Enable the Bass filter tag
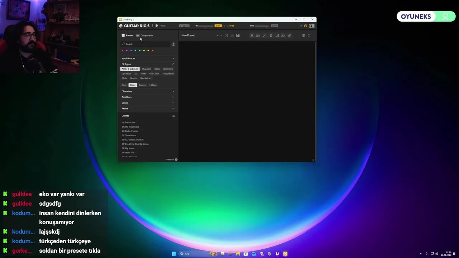Image resolution: width=459 pixels, height=258 pixels. pos(124,85)
